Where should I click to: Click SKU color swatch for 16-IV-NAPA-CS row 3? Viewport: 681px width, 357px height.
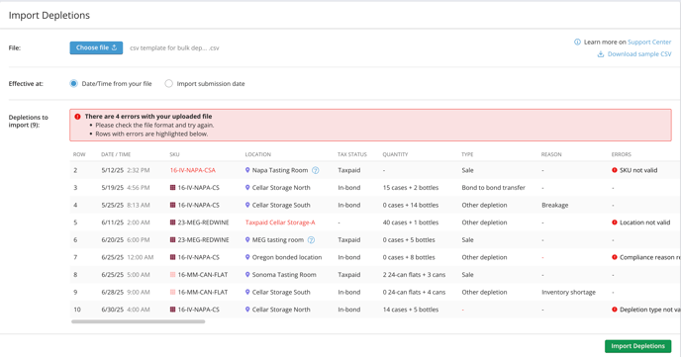point(173,188)
